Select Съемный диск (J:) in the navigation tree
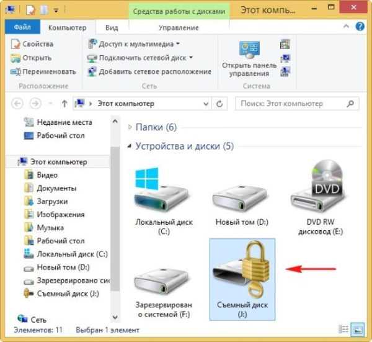Viewport: 372px width, 342px height. click(61, 294)
